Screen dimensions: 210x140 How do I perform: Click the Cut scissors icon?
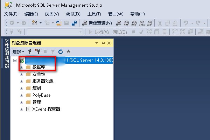[x=160, y=23]
